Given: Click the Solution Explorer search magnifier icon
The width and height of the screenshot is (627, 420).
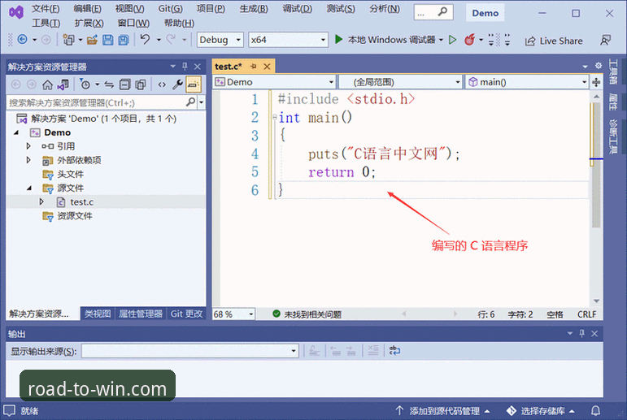Looking at the screenshot, I should 191,102.
